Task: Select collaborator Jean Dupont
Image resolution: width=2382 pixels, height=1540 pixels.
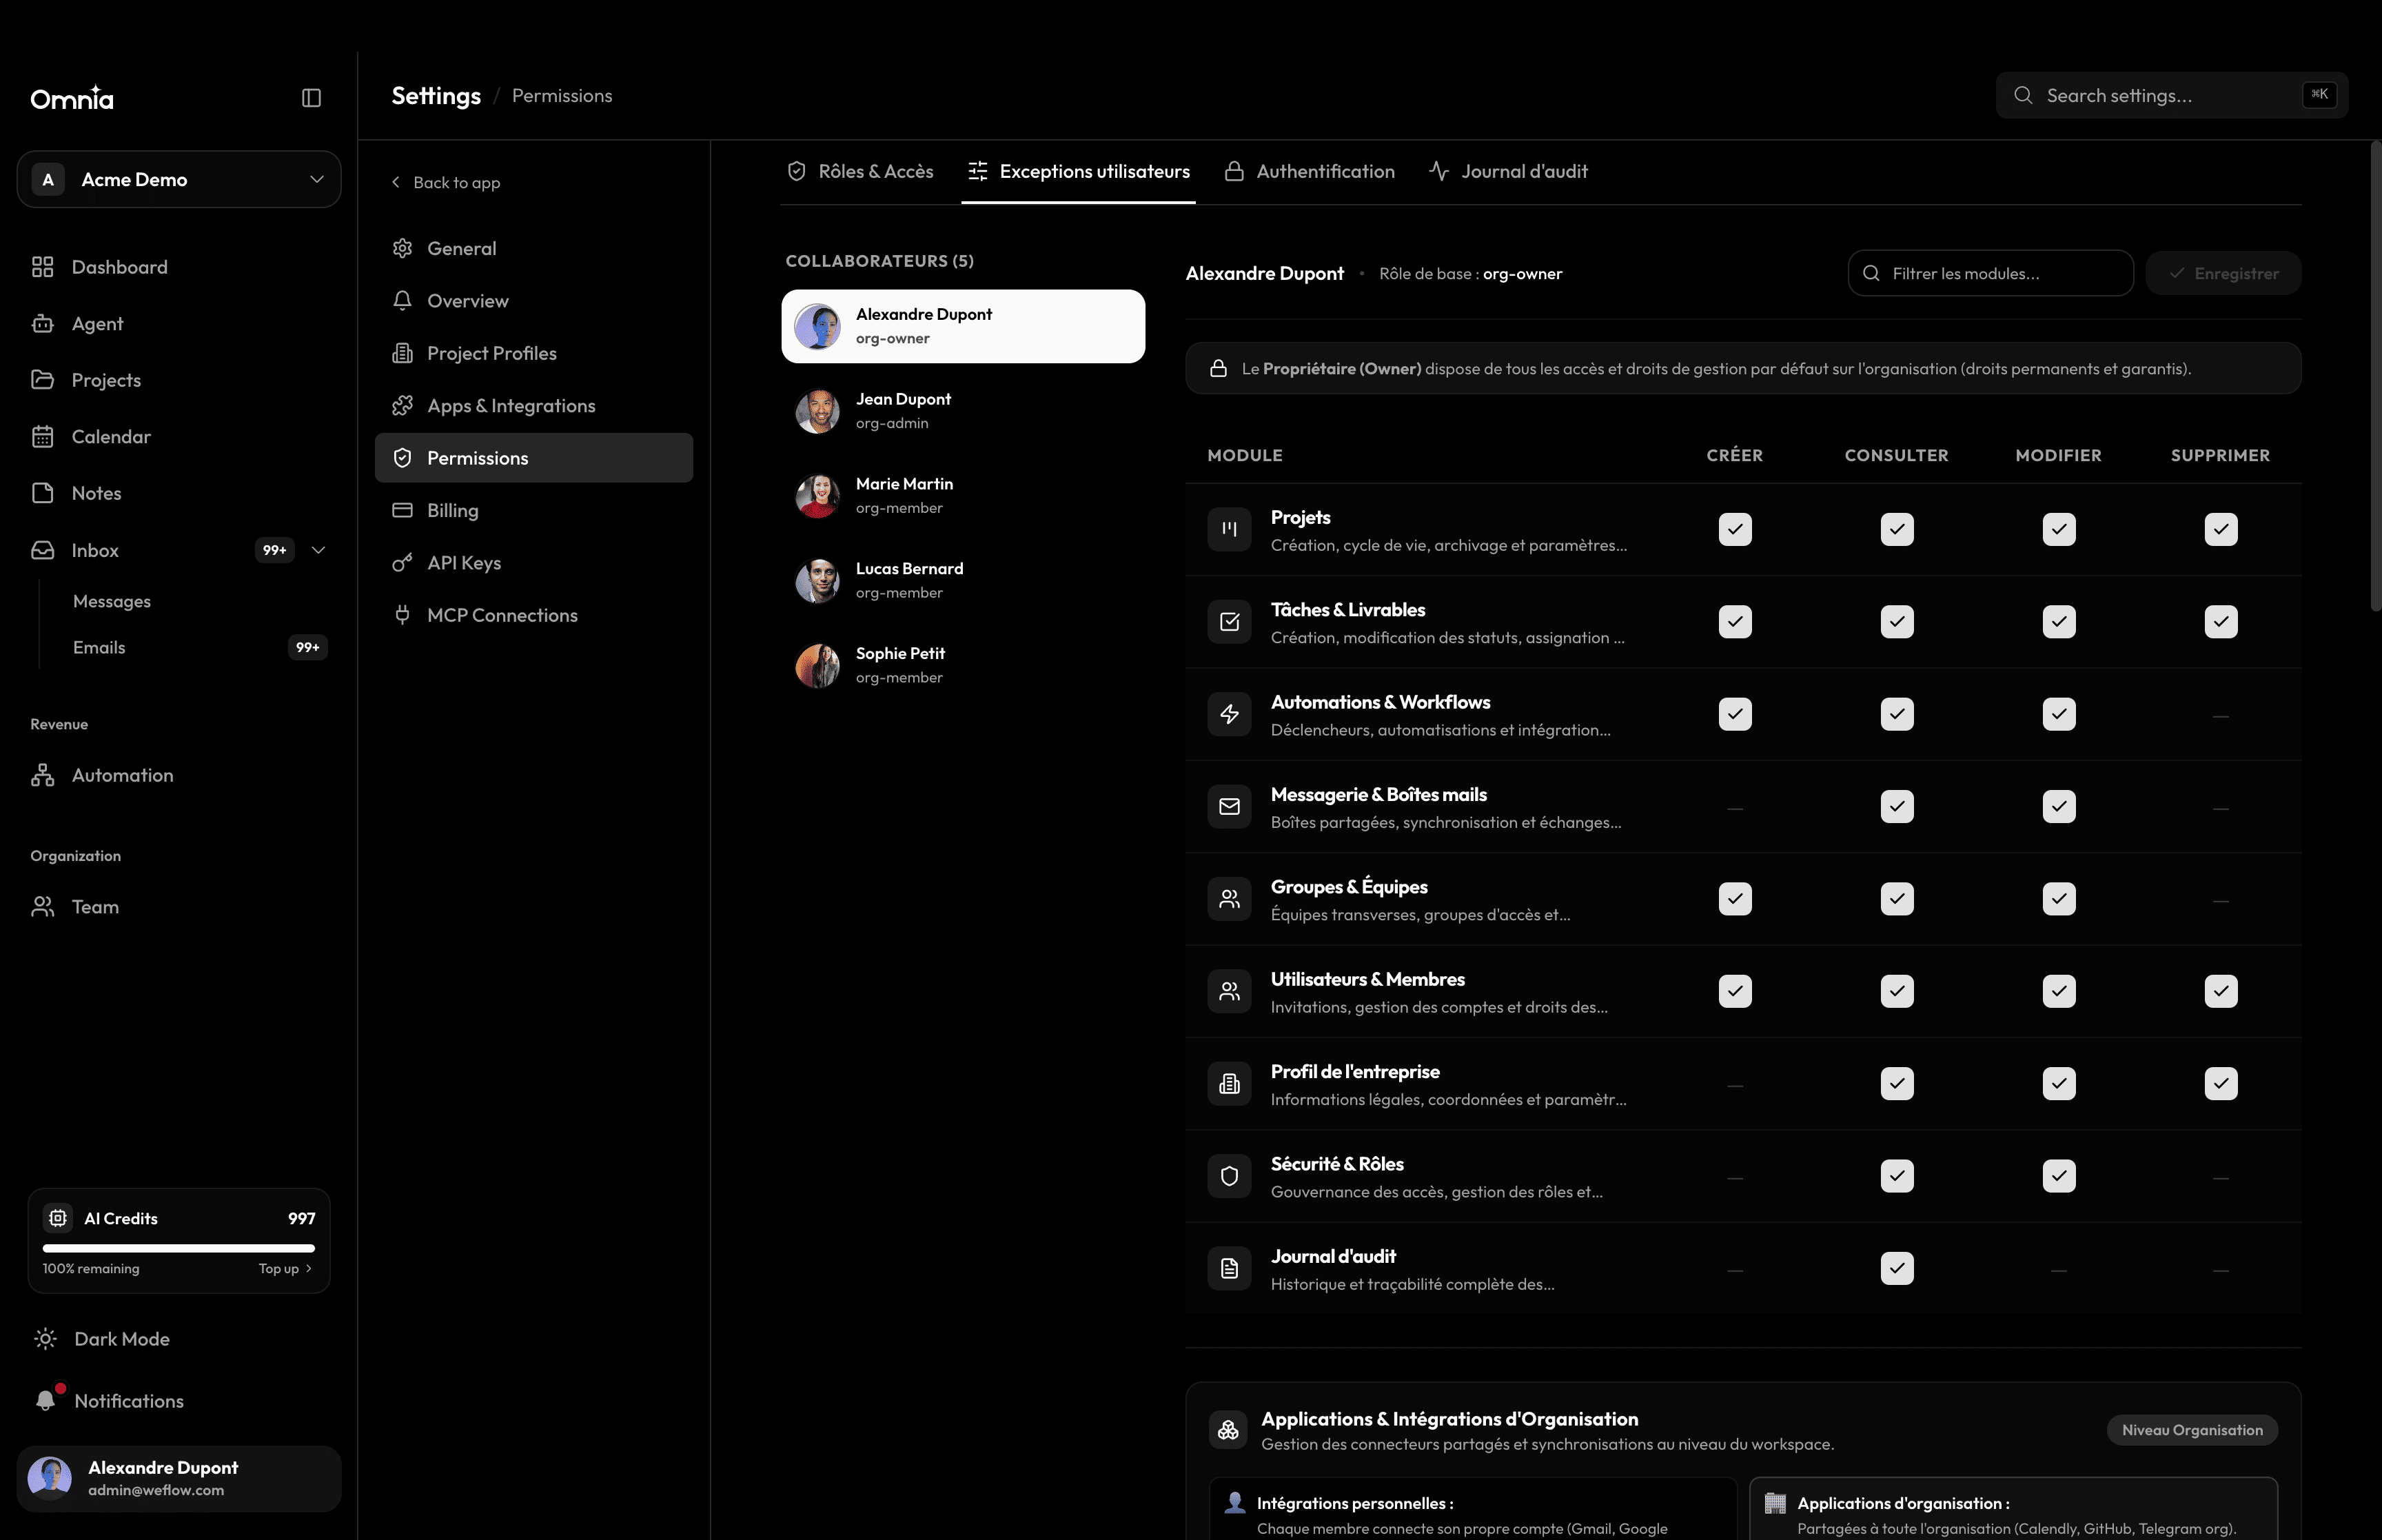Action: tap(963, 411)
